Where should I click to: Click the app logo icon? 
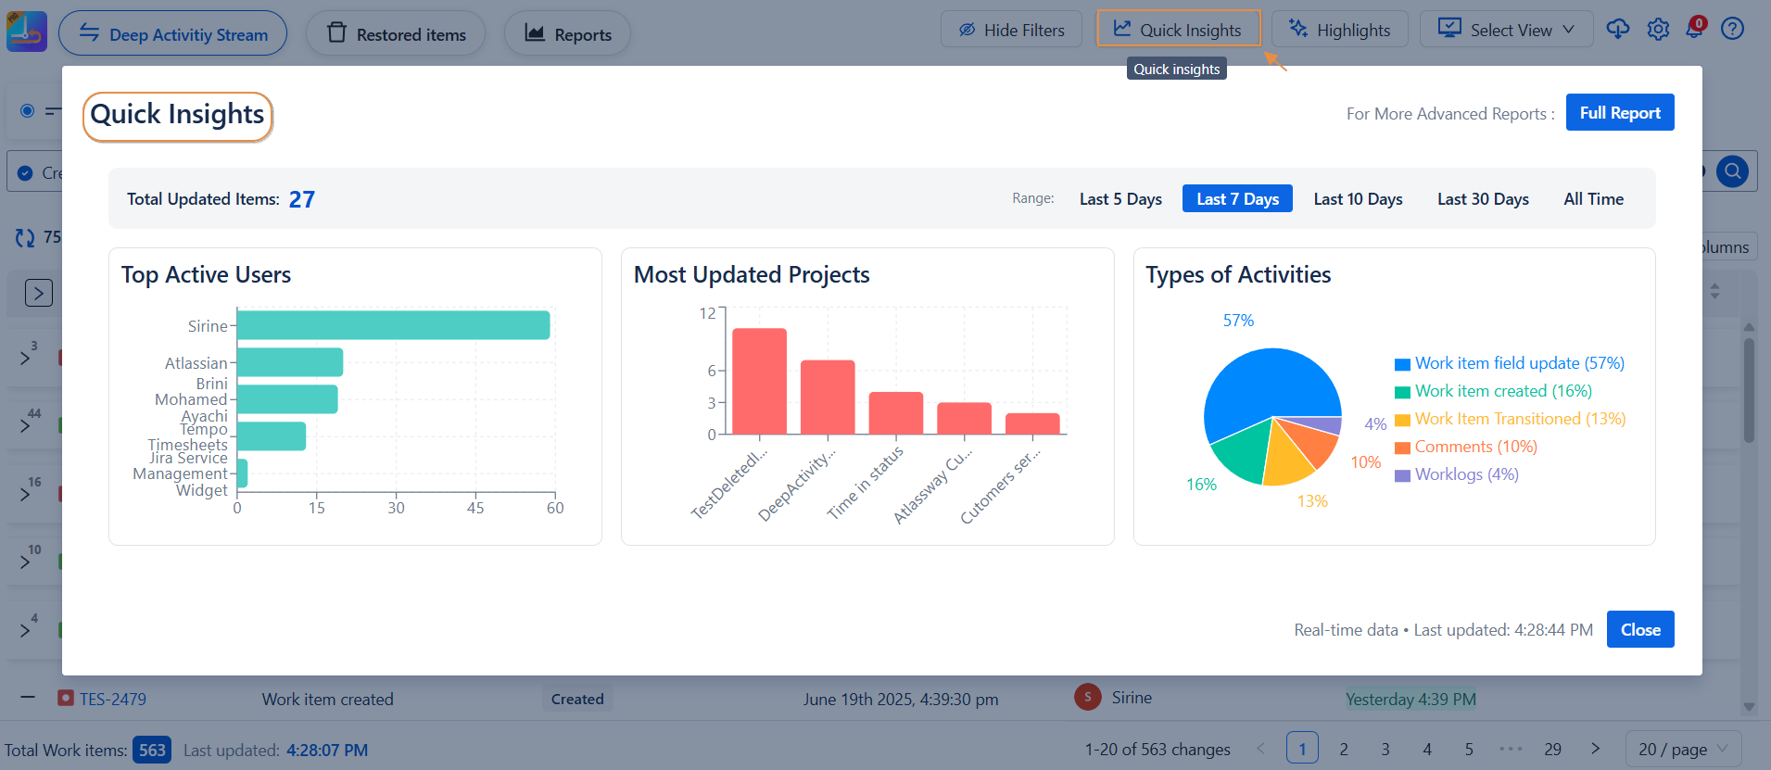pos(26,32)
